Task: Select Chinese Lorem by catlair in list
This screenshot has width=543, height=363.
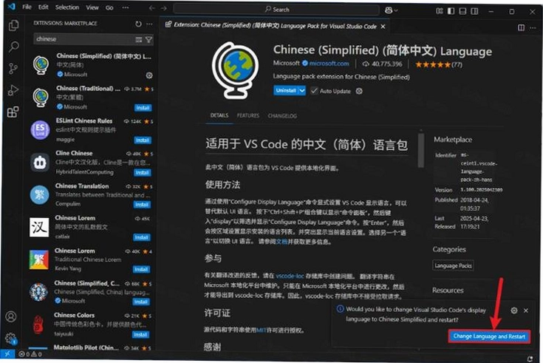Action: point(91,227)
